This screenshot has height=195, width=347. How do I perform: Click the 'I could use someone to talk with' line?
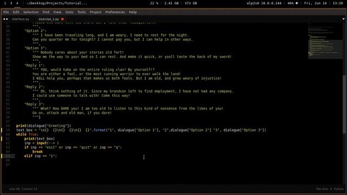tap(81, 95)
